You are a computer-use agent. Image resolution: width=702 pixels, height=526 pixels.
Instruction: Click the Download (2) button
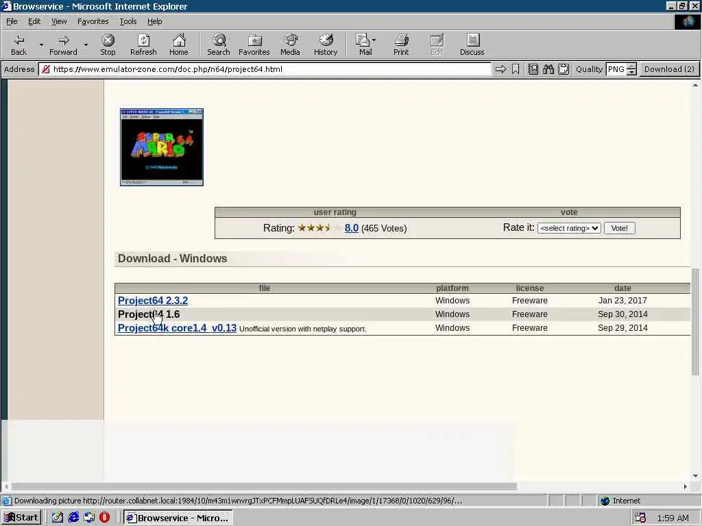point(669,69)
